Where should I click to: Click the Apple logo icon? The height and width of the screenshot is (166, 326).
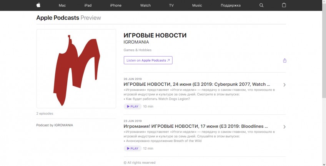coord(38,5)
